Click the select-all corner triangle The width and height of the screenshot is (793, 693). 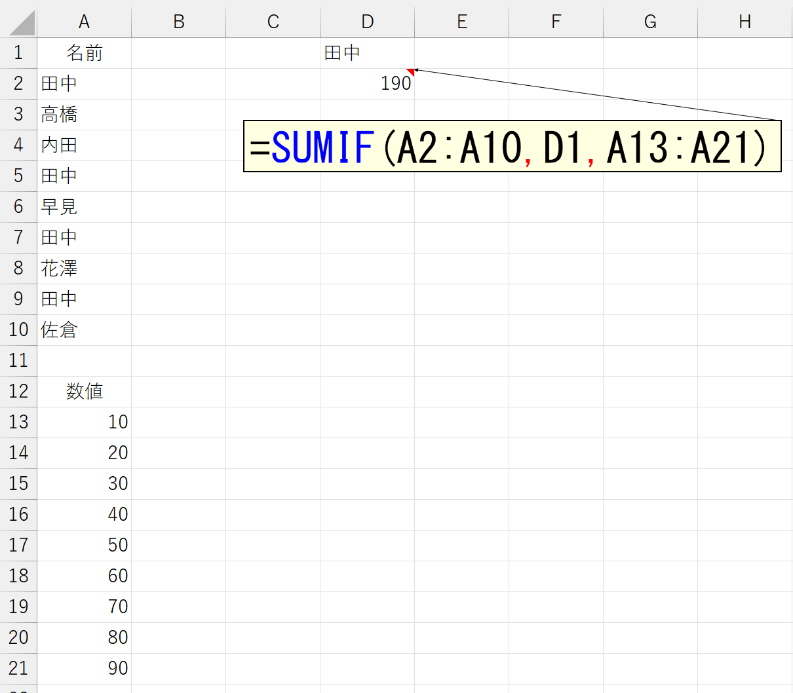[22, 23]
